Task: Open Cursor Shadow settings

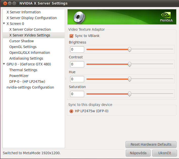Action: (x=21, y=41)
